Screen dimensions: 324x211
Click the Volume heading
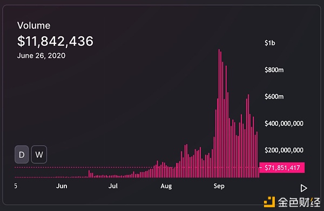[33, 25]
